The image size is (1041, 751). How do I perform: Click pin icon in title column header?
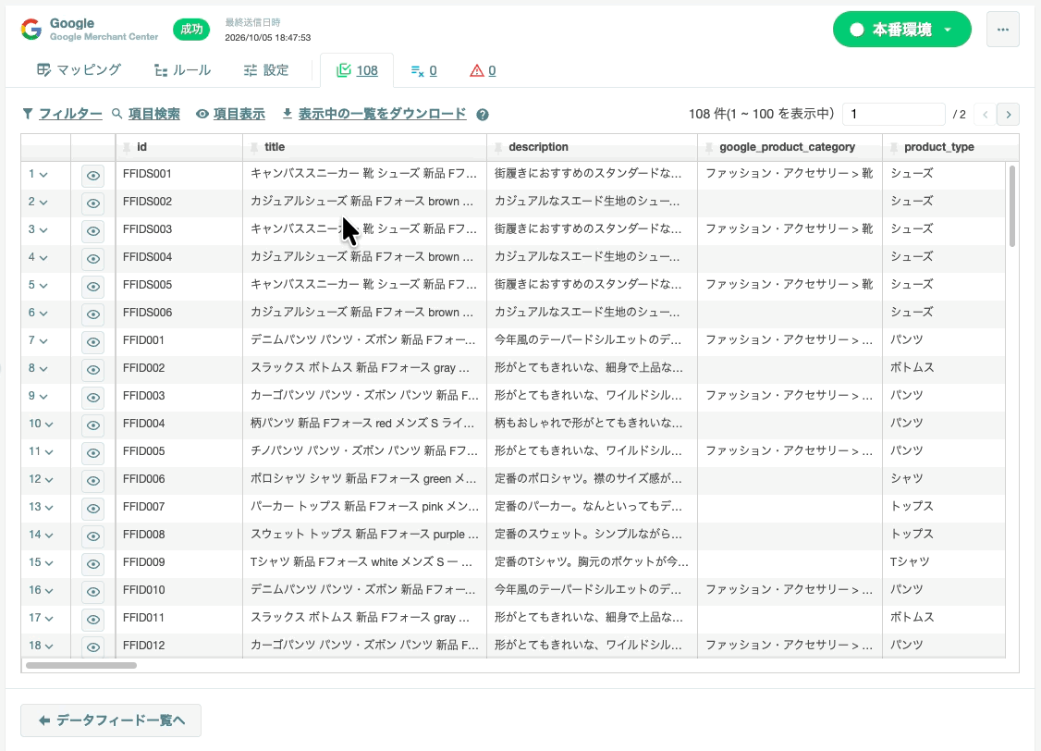pyautogui.click(x=253, y=147)
